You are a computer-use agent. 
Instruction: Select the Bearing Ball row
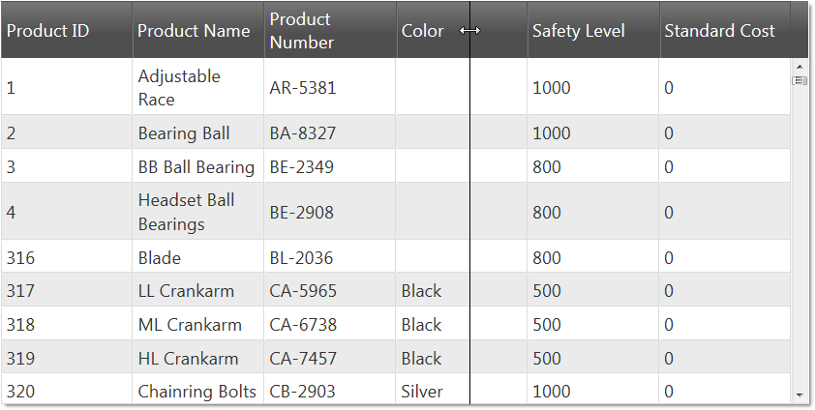coord(184,132)
